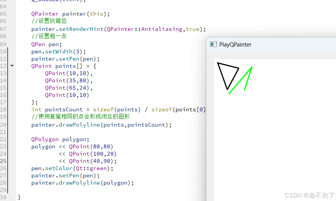Click the comment //设置抗锯齿
Image resolution: width=336 pixels, height=201 pixels.
coord(49,21)
